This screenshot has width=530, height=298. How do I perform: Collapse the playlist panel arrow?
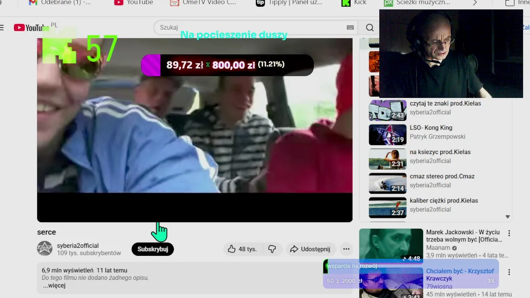[x=508, y=217]
